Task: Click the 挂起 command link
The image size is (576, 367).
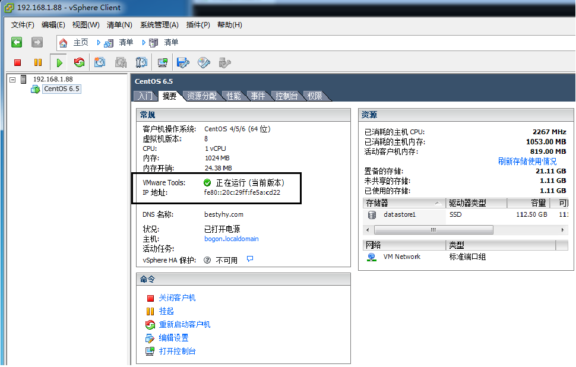Action: (166, 311)
